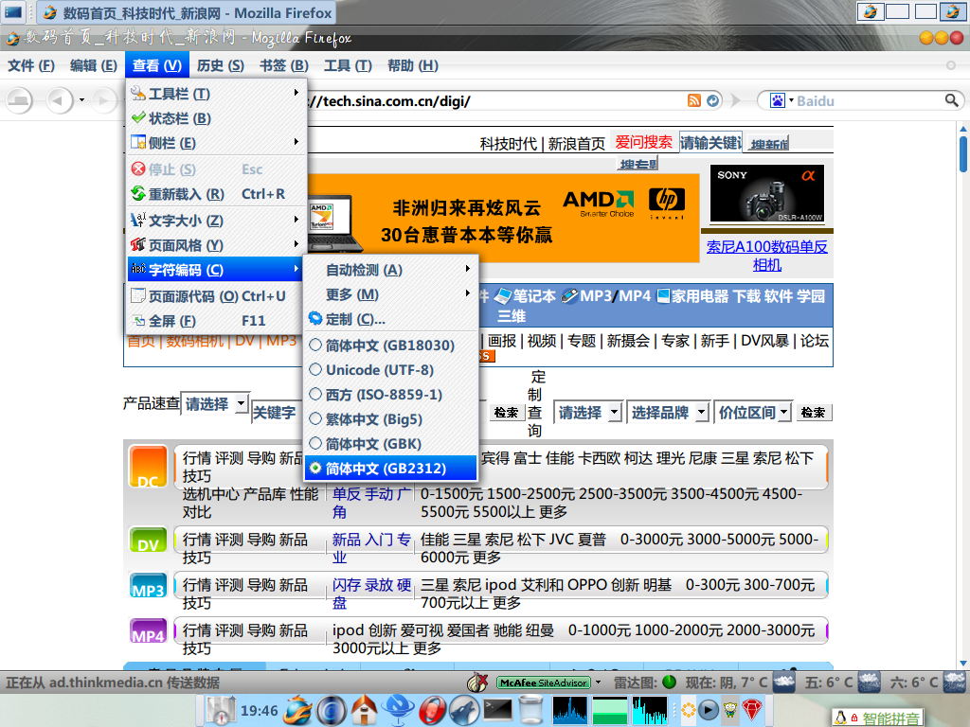Open the back history dropdown arrow
This screenshot has height=727, width=970.
click(81, 100)
